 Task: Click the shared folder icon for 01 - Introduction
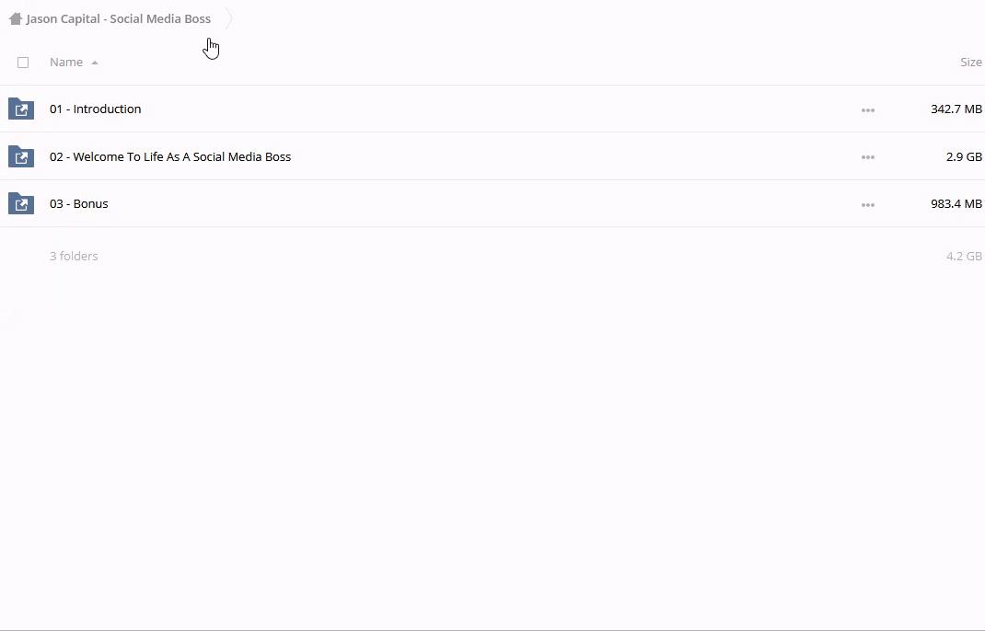[x=21, y=109]
